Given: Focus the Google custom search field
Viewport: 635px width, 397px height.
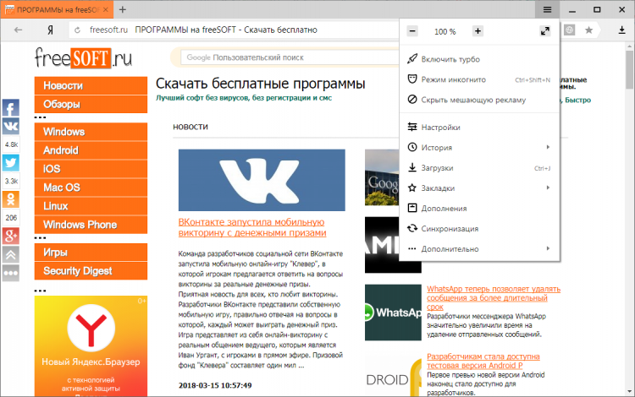Looking at the screenshot, I should pyautogui.click(x=290, y=57).
